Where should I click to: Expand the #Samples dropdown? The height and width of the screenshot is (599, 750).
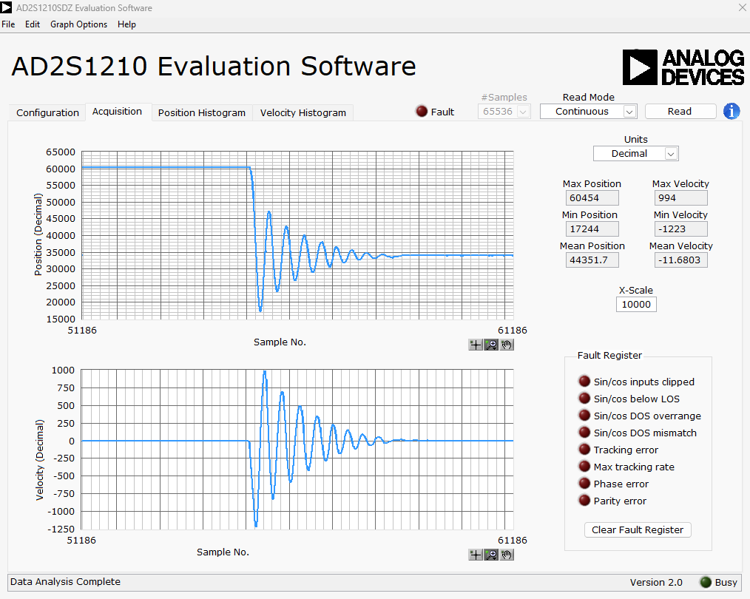click(x=522, y=111)
